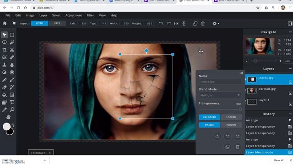Image resolution: width=293 pixels, height=164 pixels.
Task: Delete layer from top options bar
Action: (203, 23)
